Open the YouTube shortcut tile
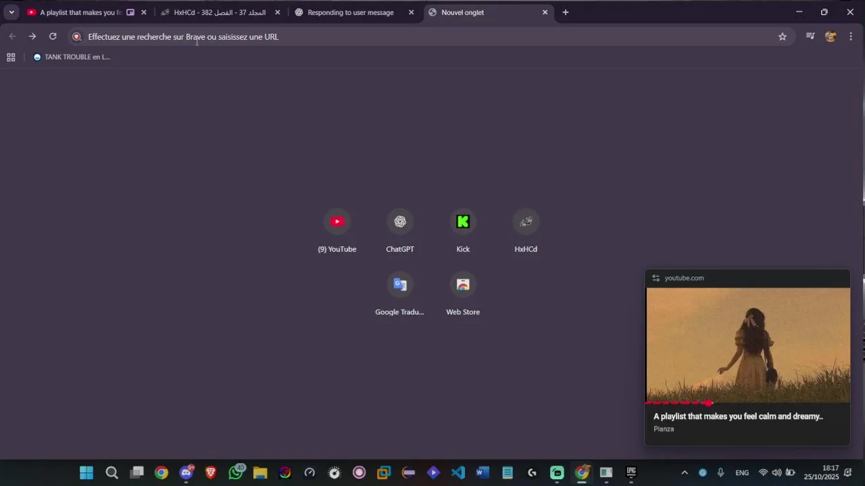Image resolution: width=865 pixels, height=486 pixels. click(x=337, y=231)
